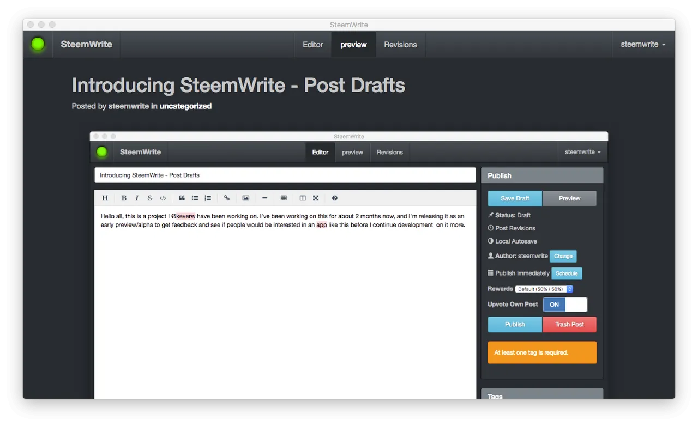Click the post title input field
The height and width of the screenshot is (426, 698).
click(x=285, y=175)
